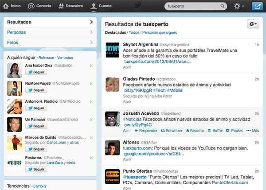Screen dimensions: 266x190
Task: Show Destacados results
Action: tap(115, 32)
